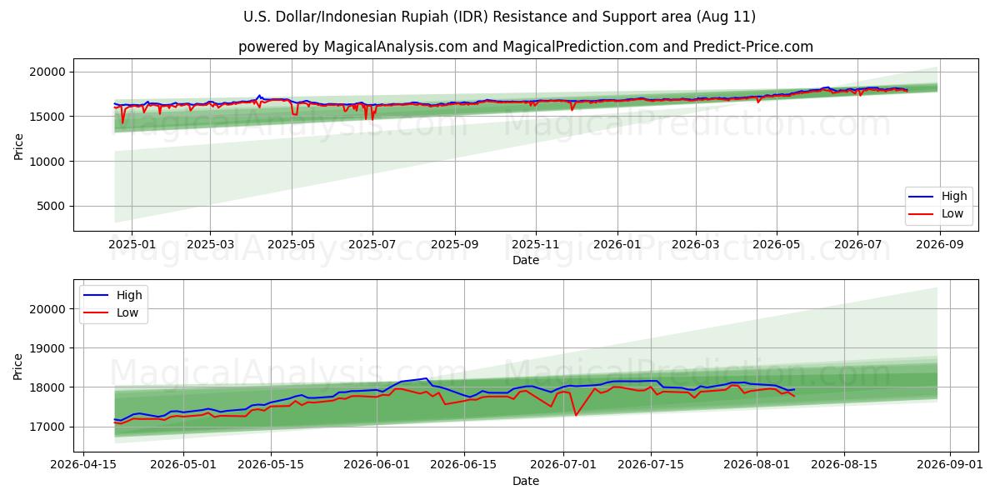This screenshot has height=500, width=1000.
Task: Click the bottom chart x-axis label '2026-07-15'
Action: click(x=651, y=465)
